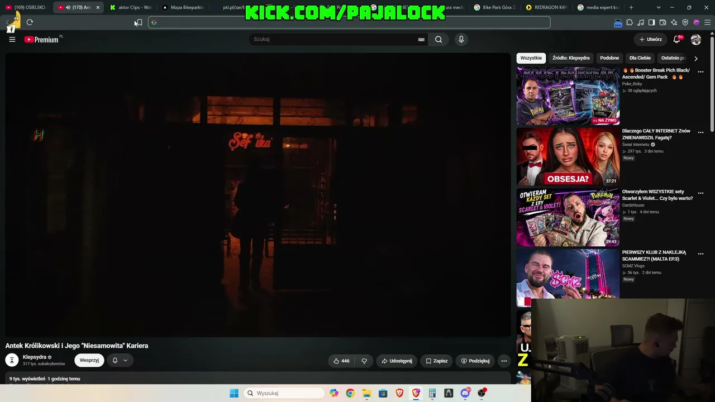Select the Wszystkie filter chip
Image resolution: width=715 pixels, height=402 pixels.
tap(531, 58)
